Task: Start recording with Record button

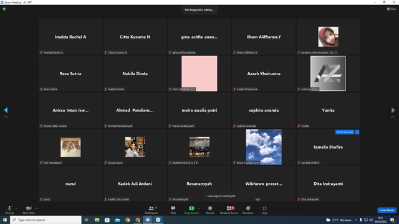Action: [x=210, y=210]
